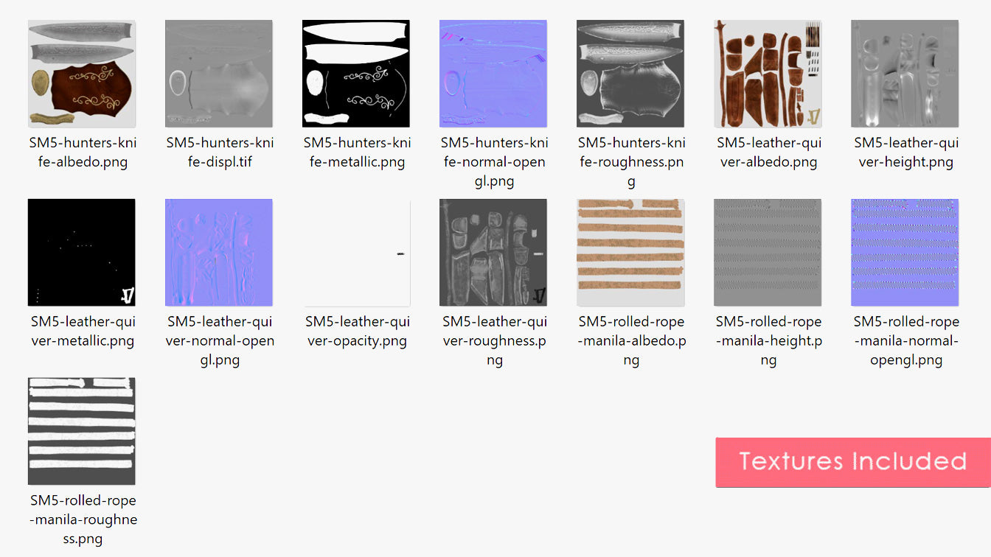This screenshot has height=557, width=991.
Task: Click the hunters knife metallic black-and-white thumbnail
Action: point(356,74)
